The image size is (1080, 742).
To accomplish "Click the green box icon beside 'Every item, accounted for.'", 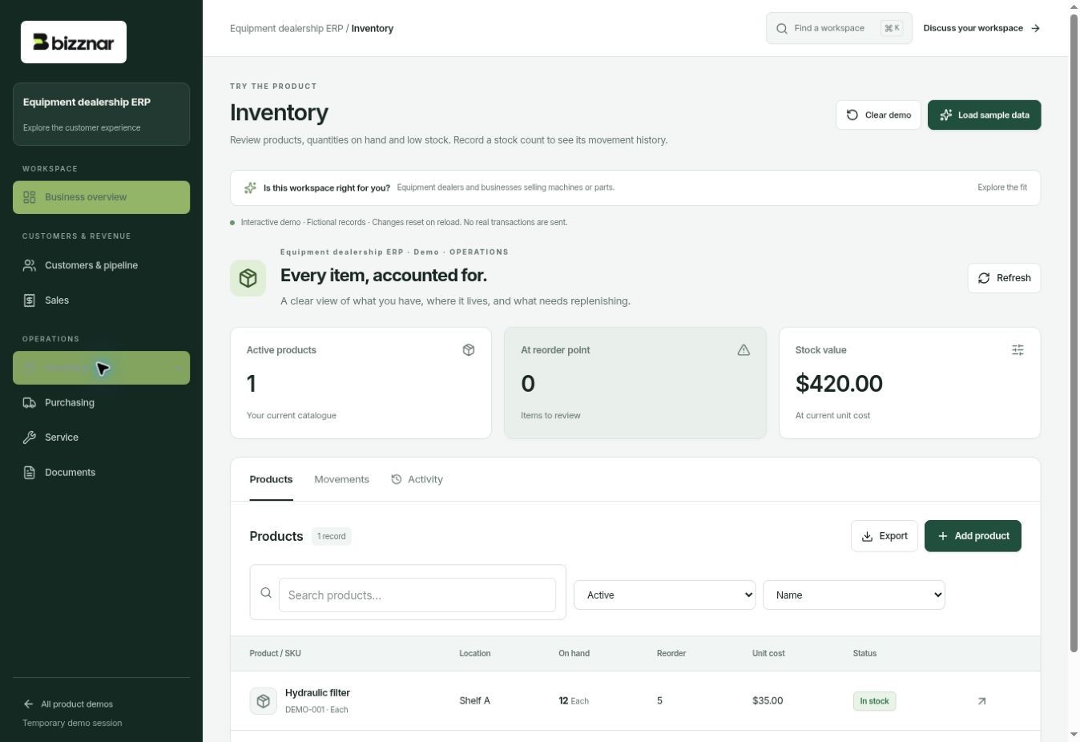I will click(x=248, y=278).
